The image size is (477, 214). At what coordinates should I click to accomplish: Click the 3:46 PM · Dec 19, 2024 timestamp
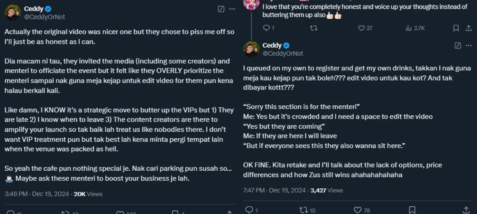pyautogui.click(x=37, y=194)
